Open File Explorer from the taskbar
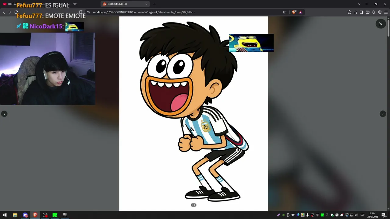The height and width of the screenshot is (219, 390). point(15,215)
